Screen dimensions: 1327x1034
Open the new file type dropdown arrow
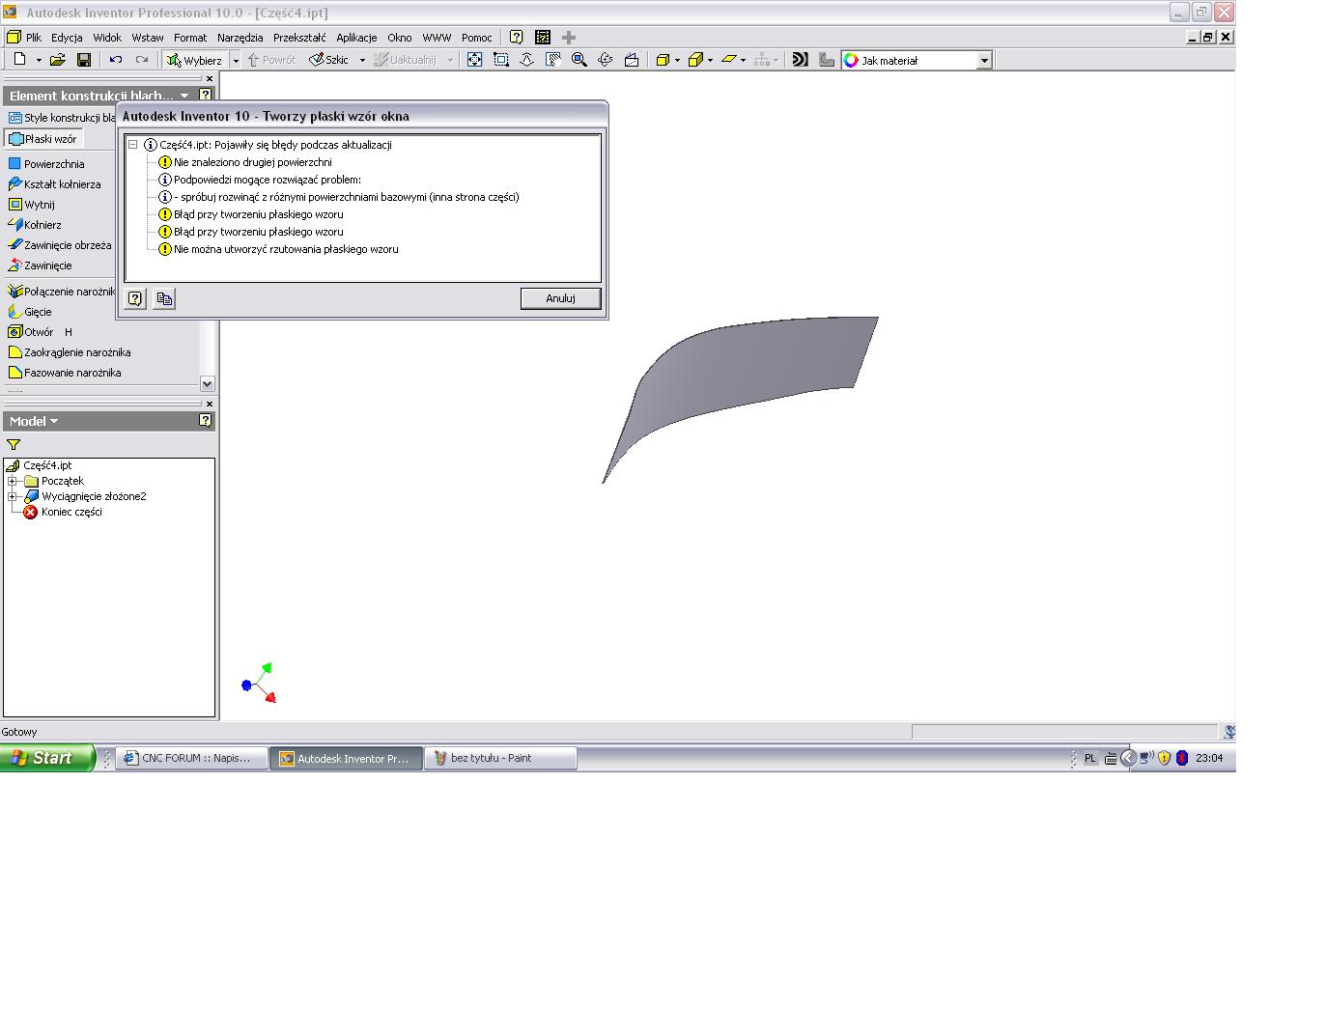pos(39,60)
